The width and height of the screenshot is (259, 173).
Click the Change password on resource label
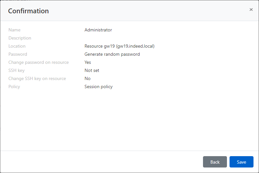pos(39,62)
